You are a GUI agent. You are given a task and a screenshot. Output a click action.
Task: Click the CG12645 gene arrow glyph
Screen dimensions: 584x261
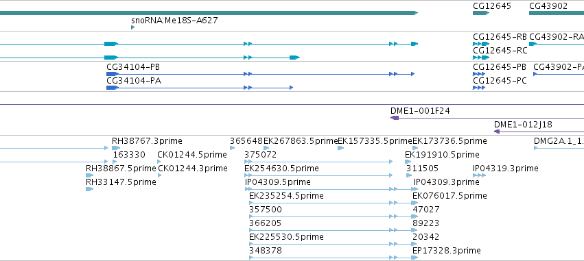(481, 13)
